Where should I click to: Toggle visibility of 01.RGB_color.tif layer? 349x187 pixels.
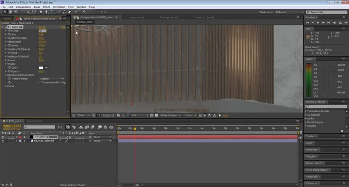pos(3,141)
